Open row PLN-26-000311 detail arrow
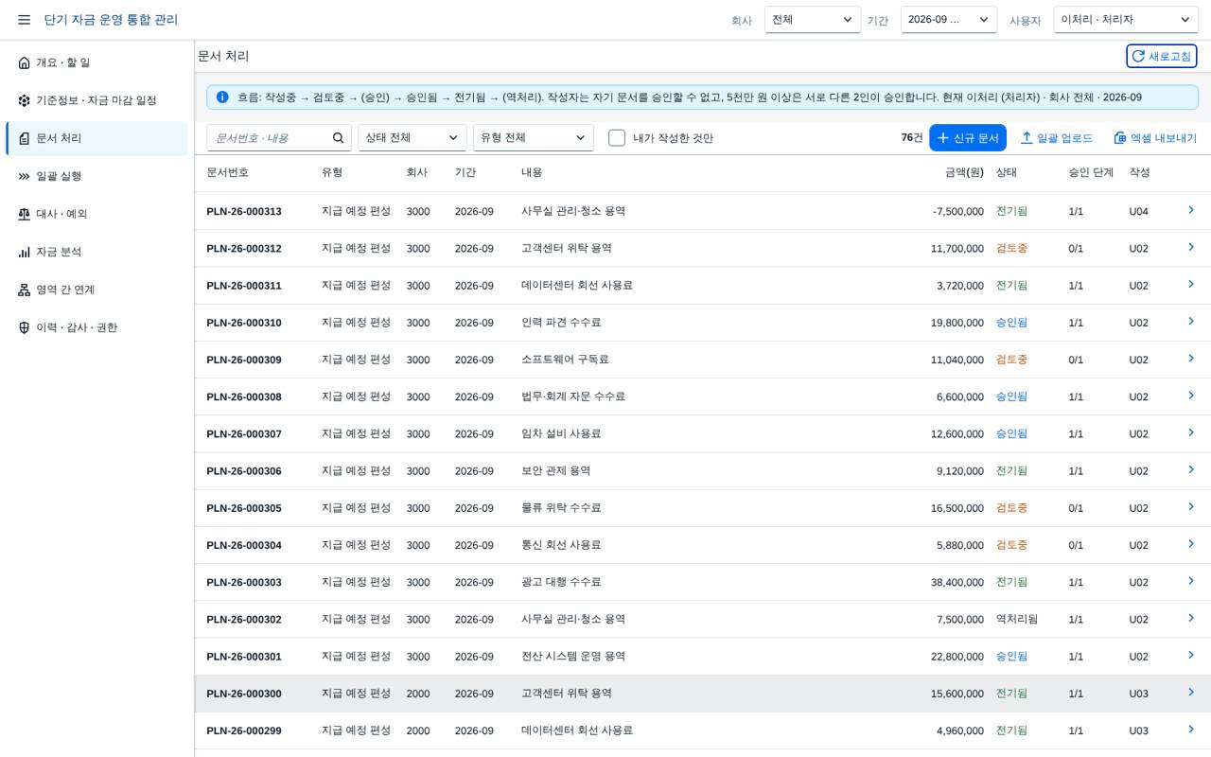This screenshot has height=757, width=1211. [x=1191, y=284]
